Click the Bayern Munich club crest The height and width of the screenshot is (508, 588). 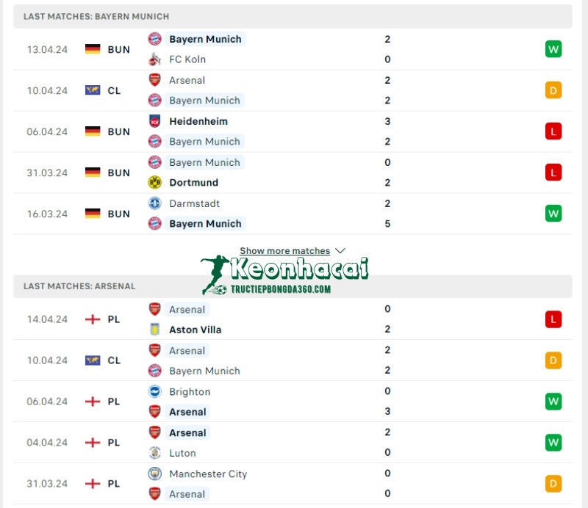(x=155, y=39)
